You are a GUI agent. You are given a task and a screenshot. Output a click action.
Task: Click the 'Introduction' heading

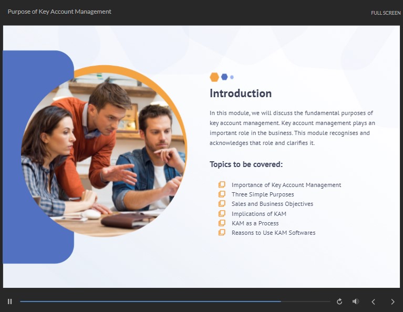coord(241,93)
